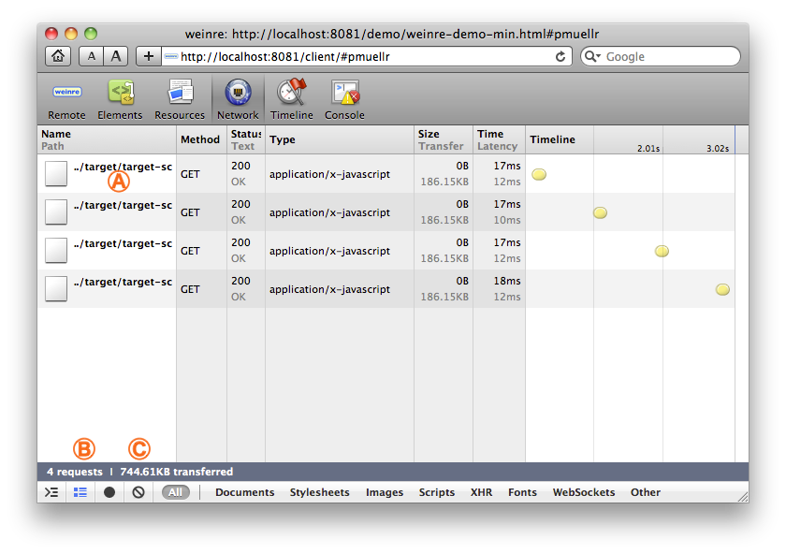Open the Remote panel icon
786x554 pixels.
click(x=66, y=95)
